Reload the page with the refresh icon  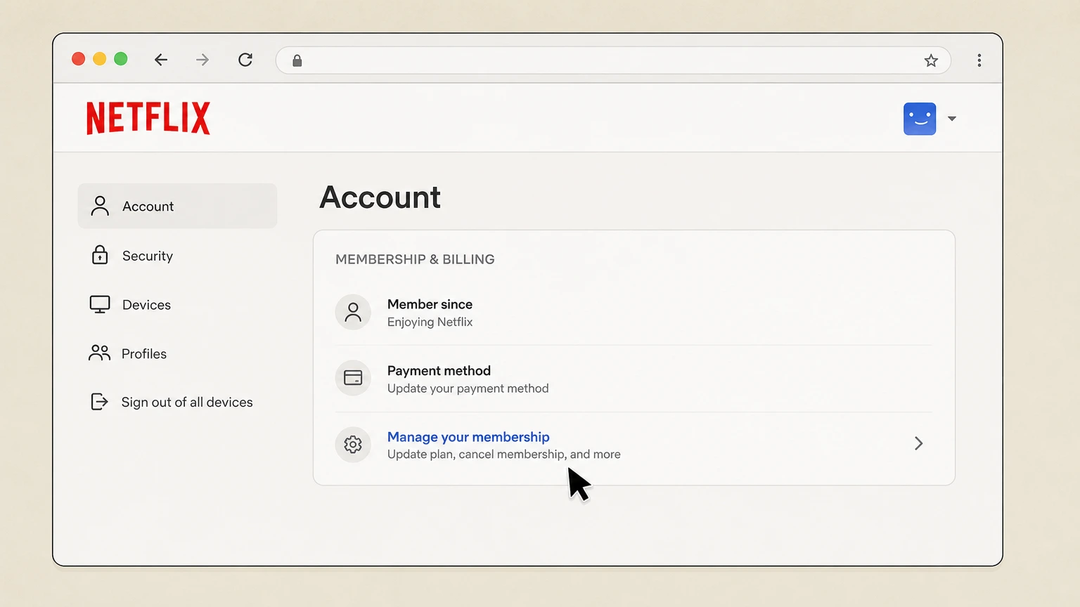245,60
